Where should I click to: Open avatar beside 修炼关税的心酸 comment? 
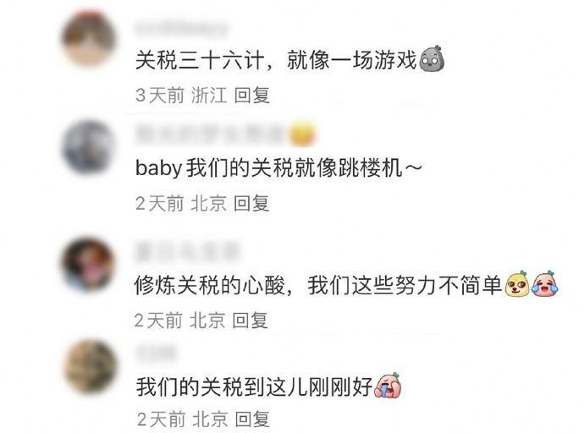click(89, 265)
